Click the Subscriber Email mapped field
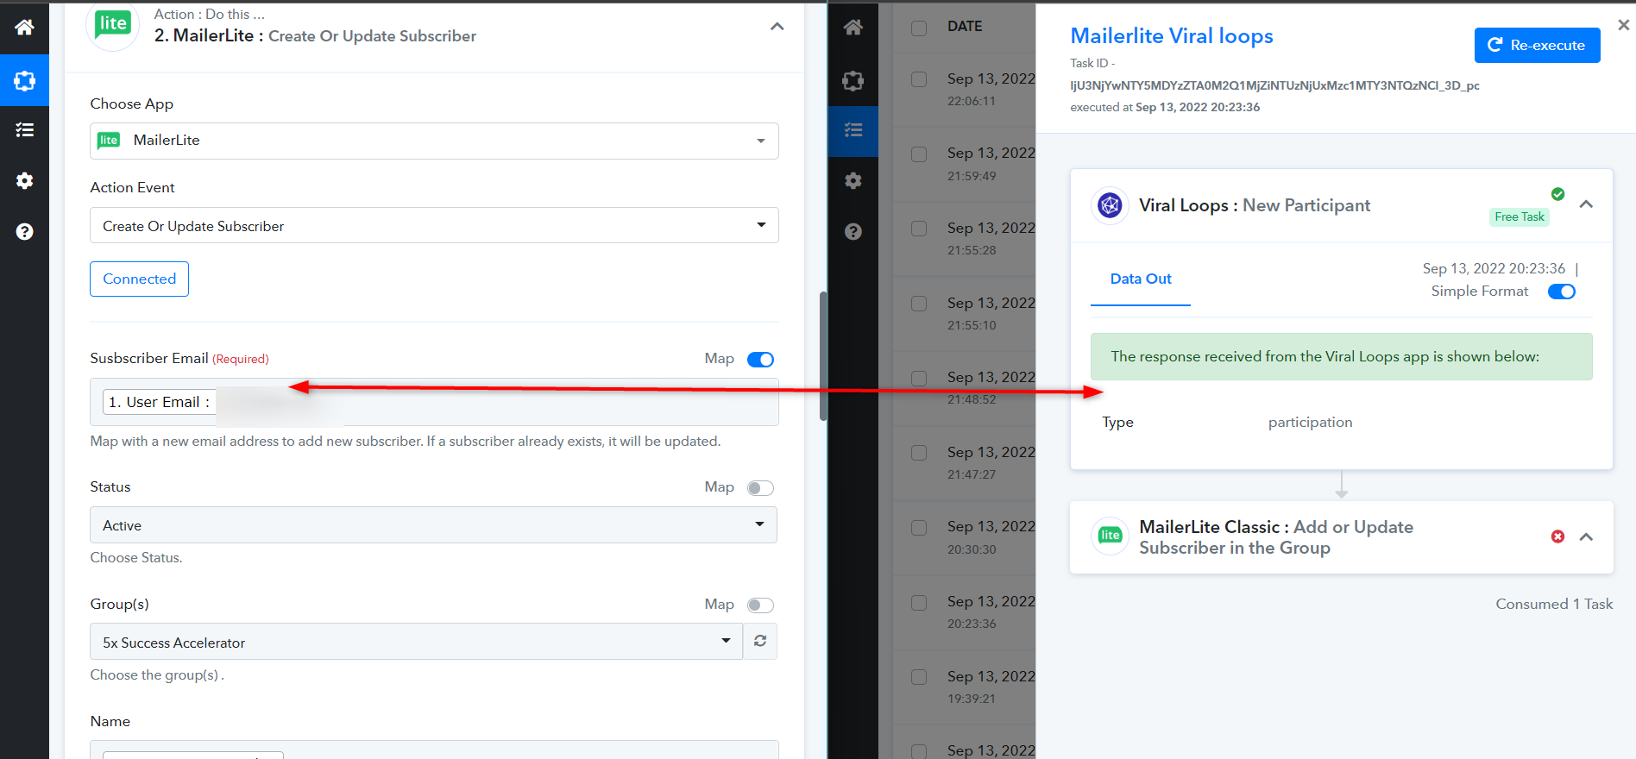1636x759 pixels. [x=434, y=402]
